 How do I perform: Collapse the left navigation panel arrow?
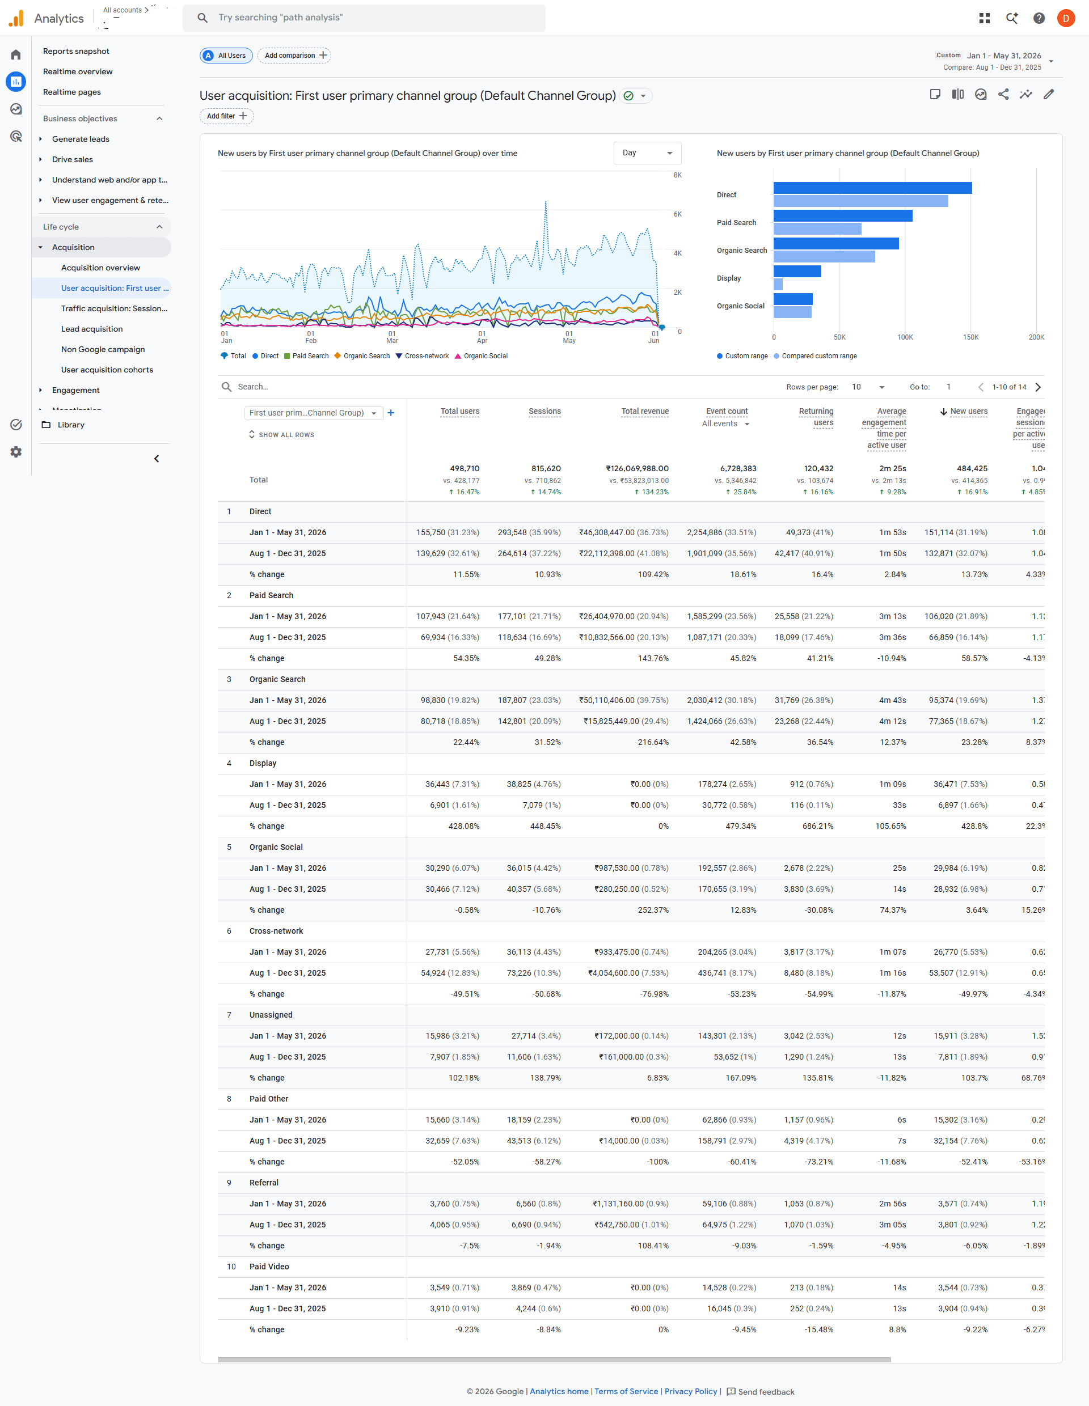tap(157, 458)
